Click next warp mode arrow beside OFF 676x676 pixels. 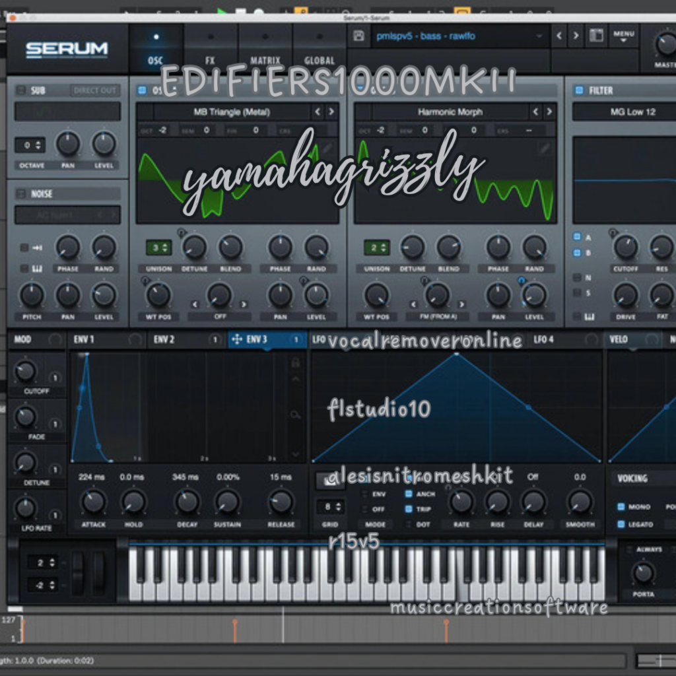[244, 304]
